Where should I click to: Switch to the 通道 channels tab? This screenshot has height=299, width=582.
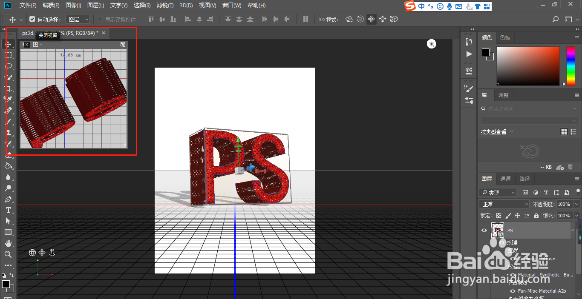click(x=505, y=179)
